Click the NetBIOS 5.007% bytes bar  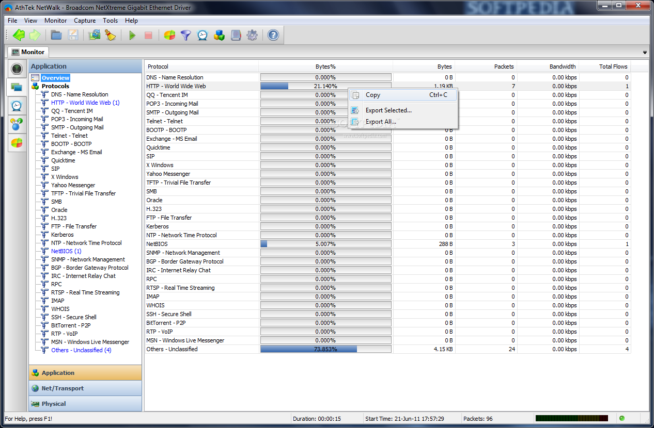325,244
